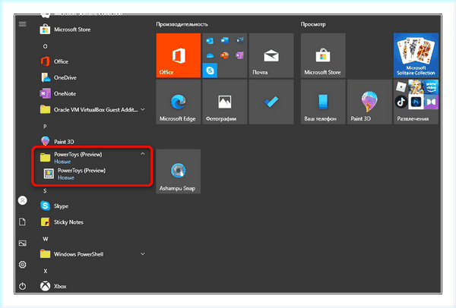Click Dolby icon in Развлечения tile
Viewport: 456px width, 308px height.
431,102
